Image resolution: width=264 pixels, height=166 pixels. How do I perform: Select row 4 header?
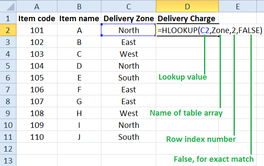8,53
